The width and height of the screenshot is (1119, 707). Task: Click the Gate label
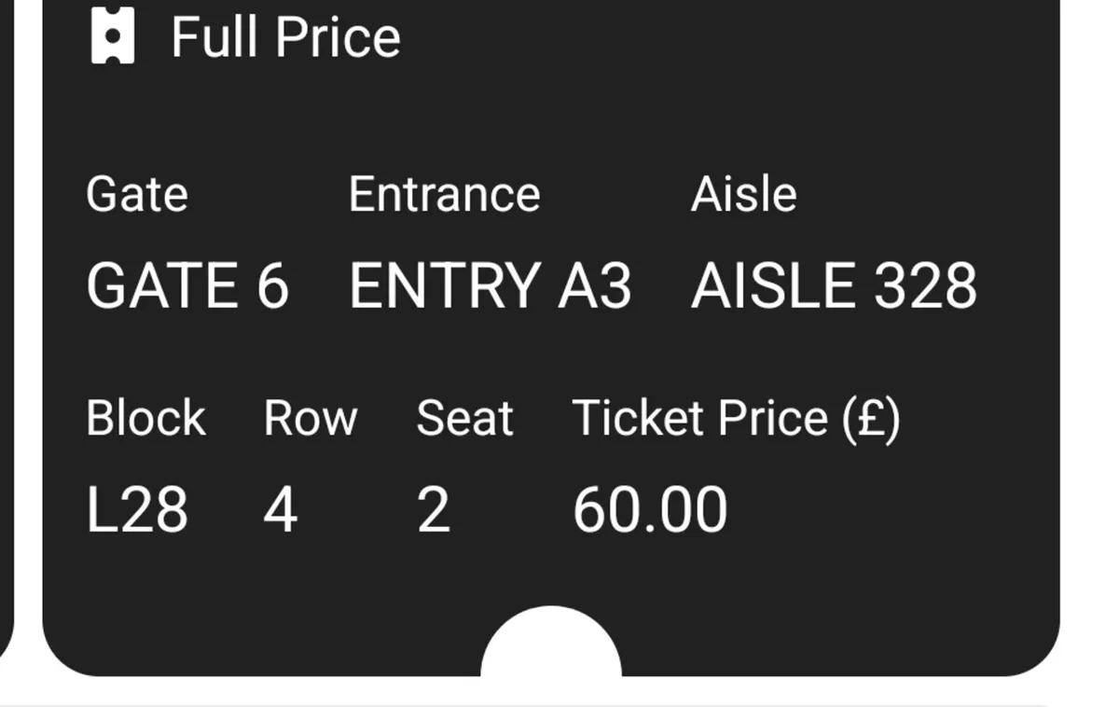coord(137,194)
